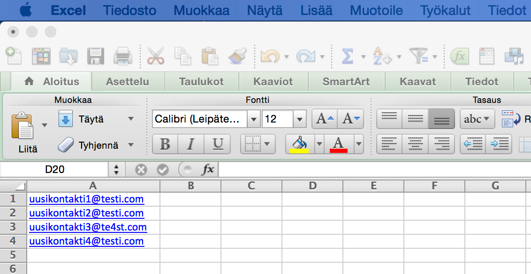This screenshot has height=274, width=531.
Task: Open the toolbox icon
Action: pyautogui.click(x=487, y=56)
